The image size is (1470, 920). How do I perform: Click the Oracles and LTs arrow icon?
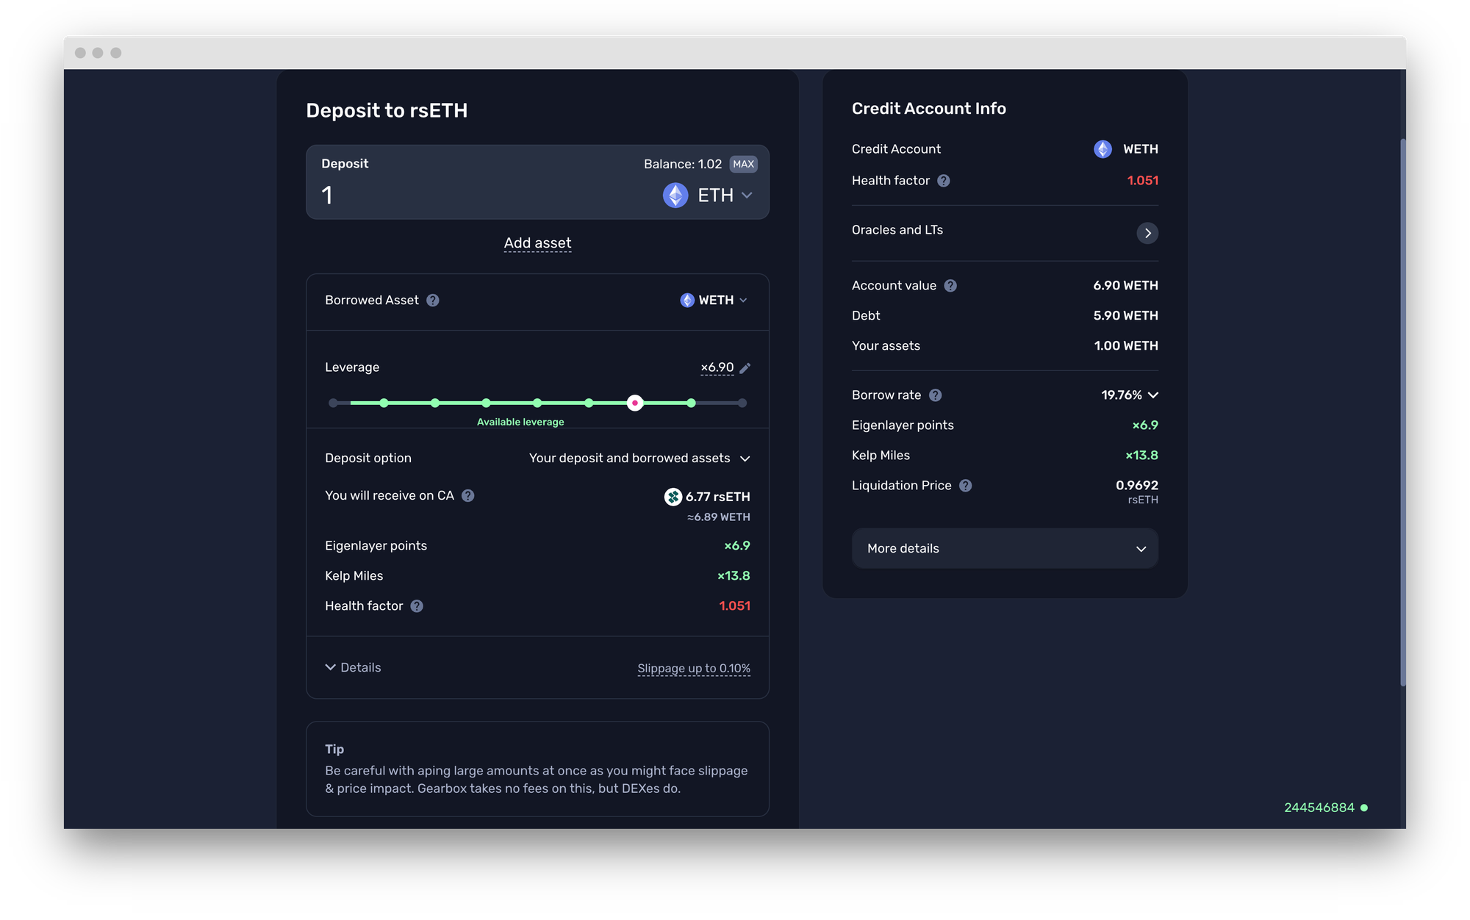[x=1147, y=233]
